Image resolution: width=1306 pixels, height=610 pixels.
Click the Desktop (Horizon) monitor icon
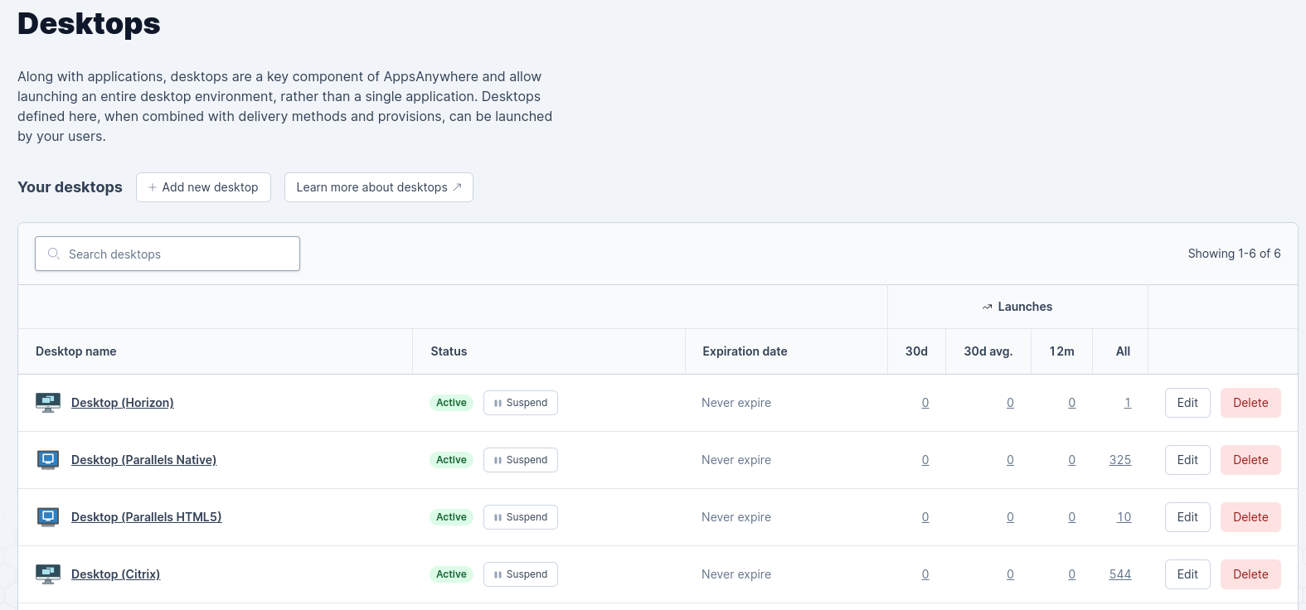click(48, 403)
